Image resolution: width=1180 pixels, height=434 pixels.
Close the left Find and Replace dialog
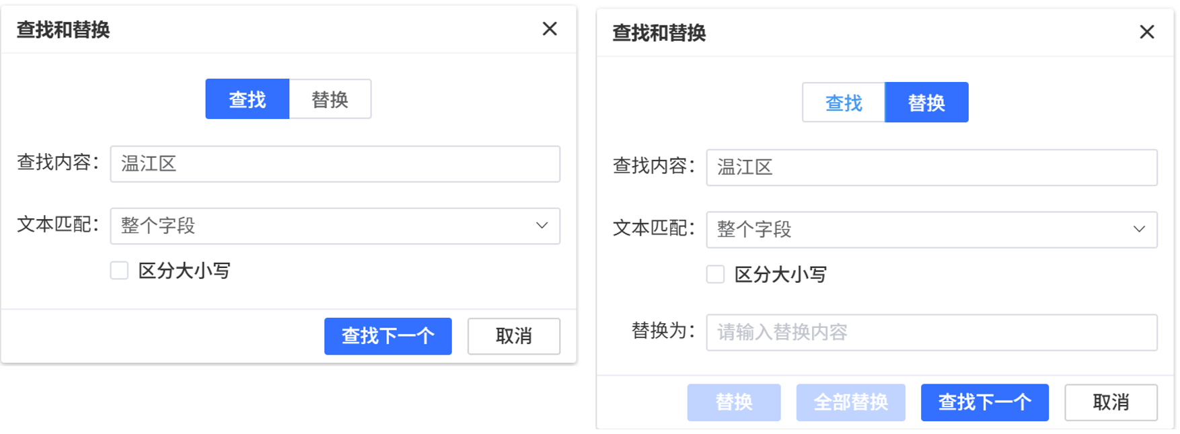point(550,29)
